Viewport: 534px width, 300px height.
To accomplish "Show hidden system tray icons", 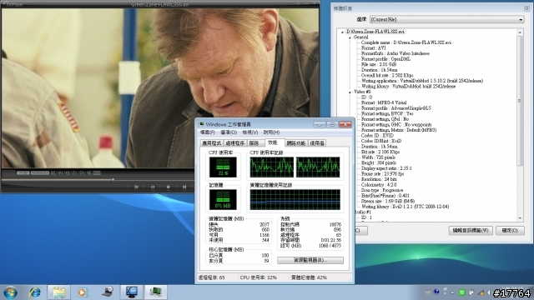I will 452,292.
